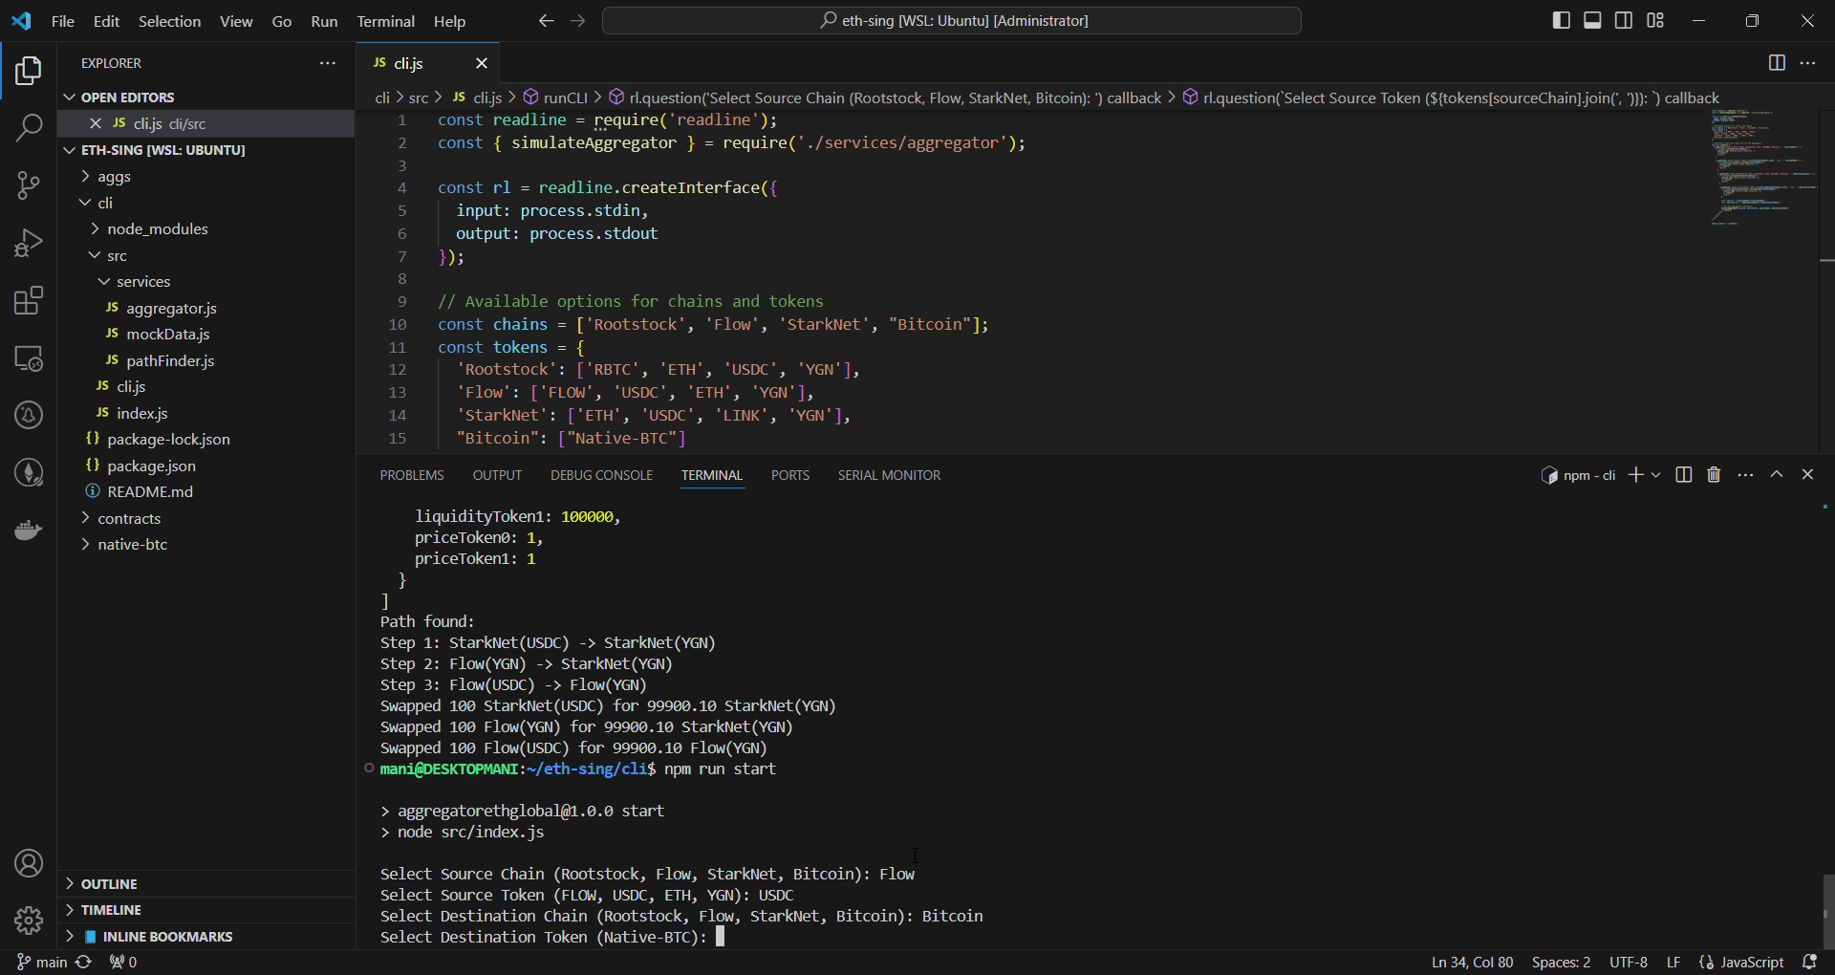The width and height of the screenshot is (1835, 975).
Task: Click Ln 34, Col 80 cursor position
Action: [x=1472, y=962]
